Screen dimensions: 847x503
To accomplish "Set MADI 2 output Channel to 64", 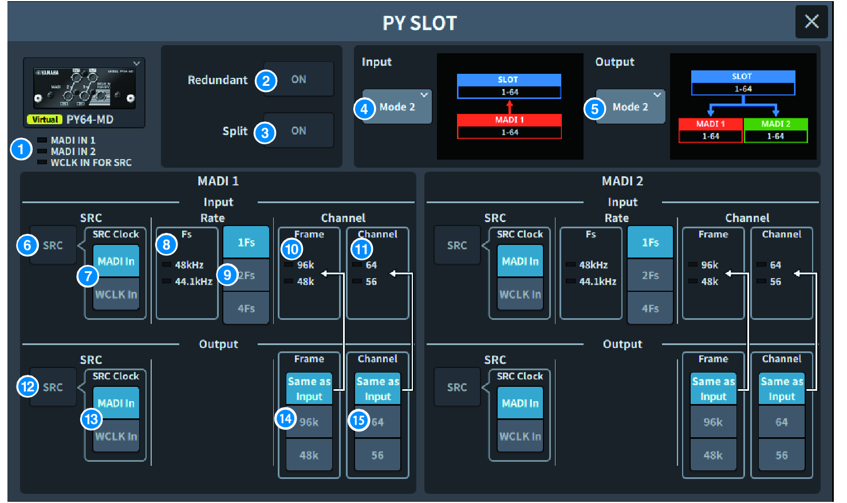I will click(x=782, y=422).
